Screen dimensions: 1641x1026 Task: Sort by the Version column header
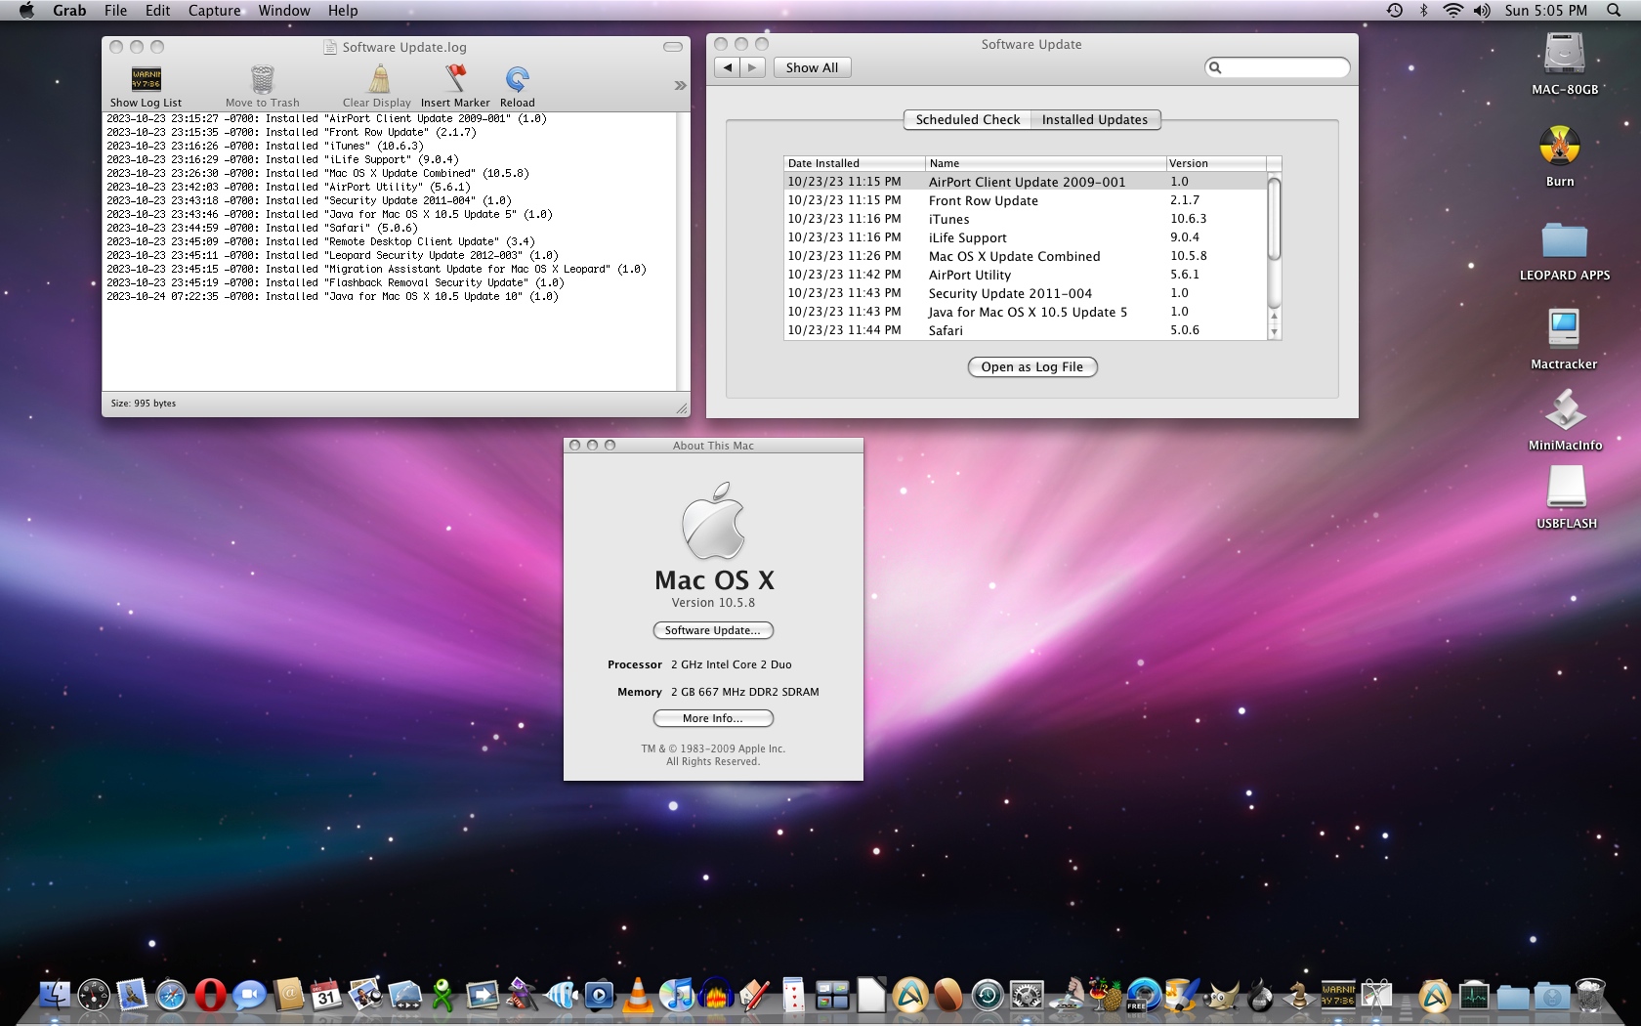(x=1216, y=163)
